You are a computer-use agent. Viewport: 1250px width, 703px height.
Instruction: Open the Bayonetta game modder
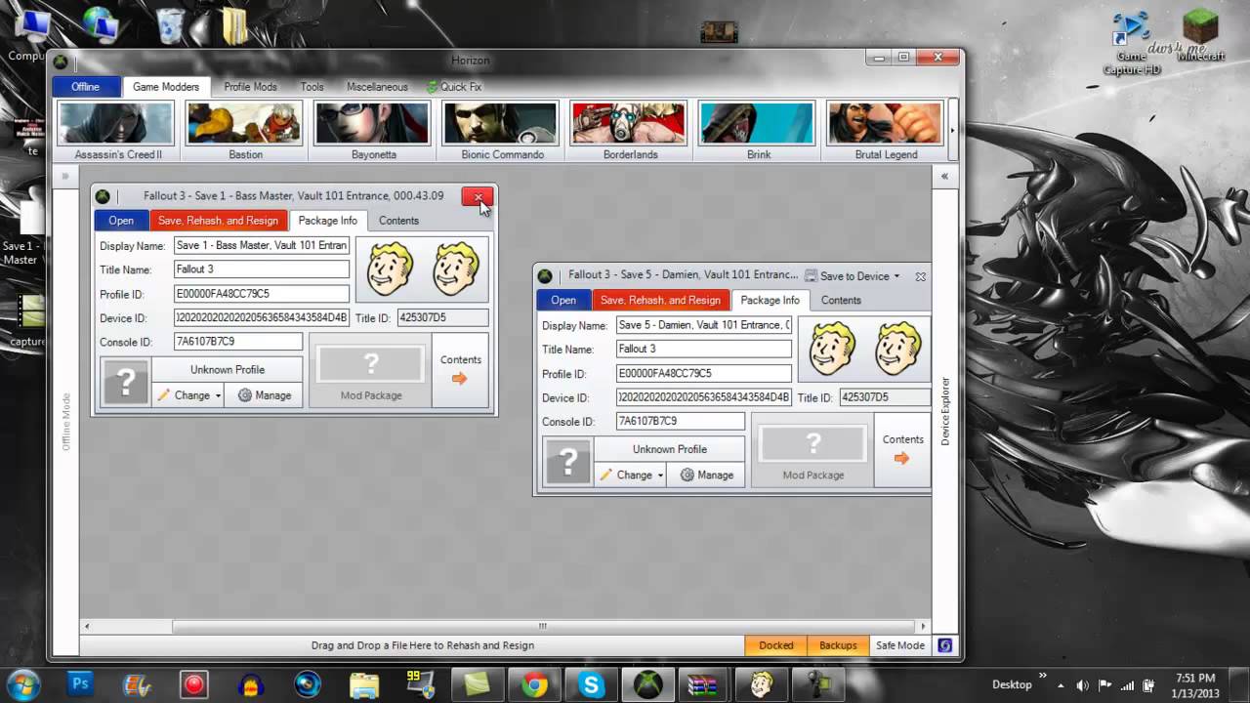(374, 131)
